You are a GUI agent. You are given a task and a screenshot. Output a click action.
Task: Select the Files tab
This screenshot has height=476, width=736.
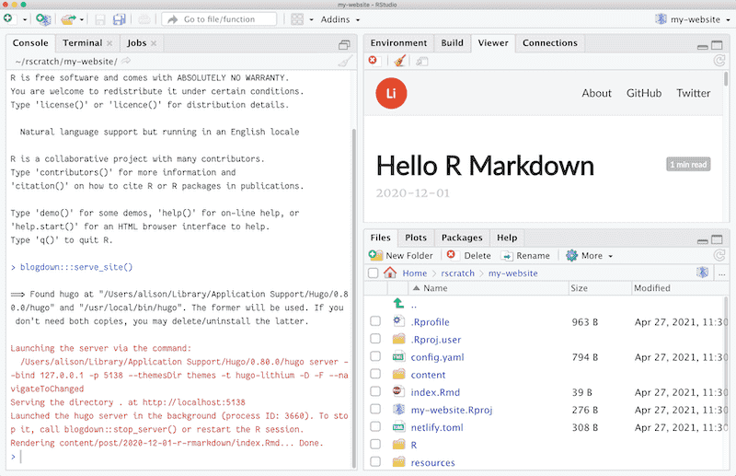tap(380, 238)
